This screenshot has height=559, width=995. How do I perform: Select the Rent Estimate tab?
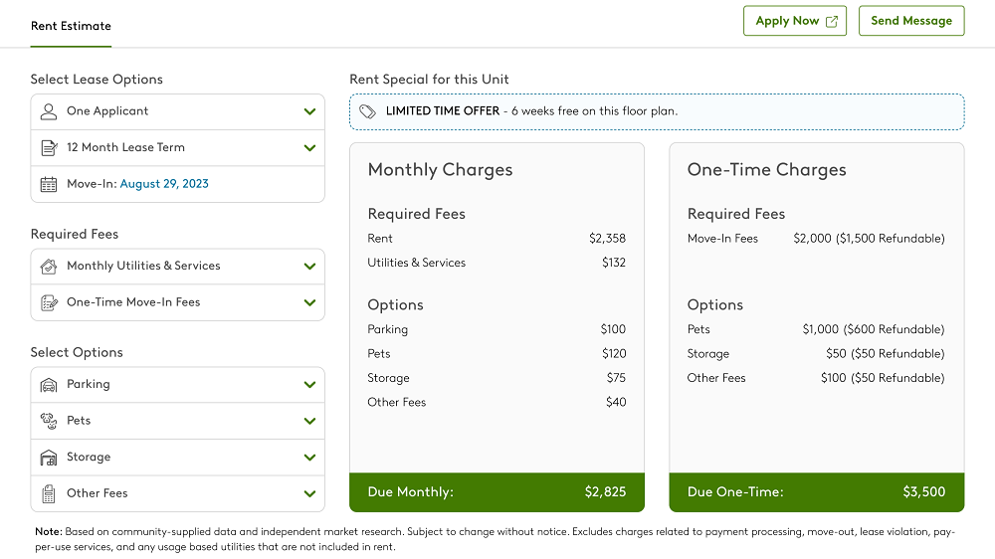(x=71, y=26)
